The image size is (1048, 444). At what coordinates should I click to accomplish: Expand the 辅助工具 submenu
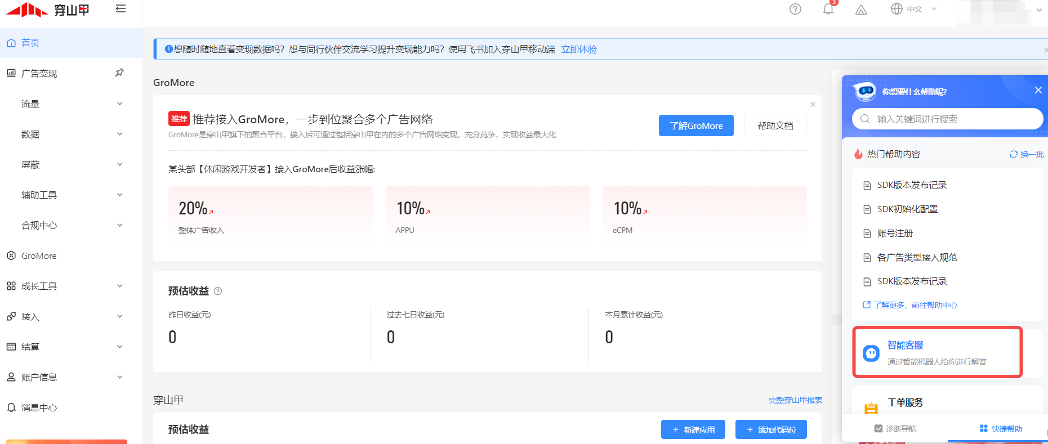(x=119, y=195)
